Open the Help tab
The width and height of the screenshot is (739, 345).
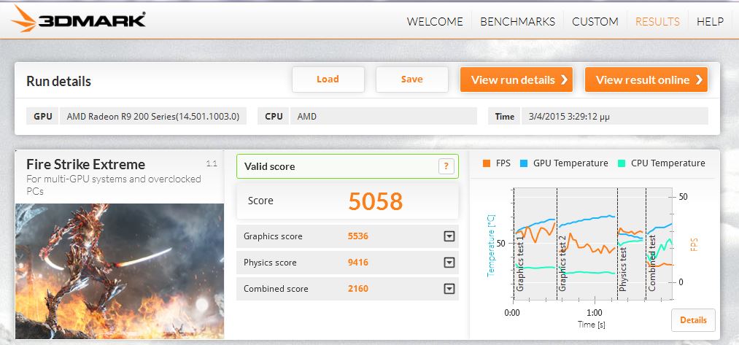coord(710,22)
